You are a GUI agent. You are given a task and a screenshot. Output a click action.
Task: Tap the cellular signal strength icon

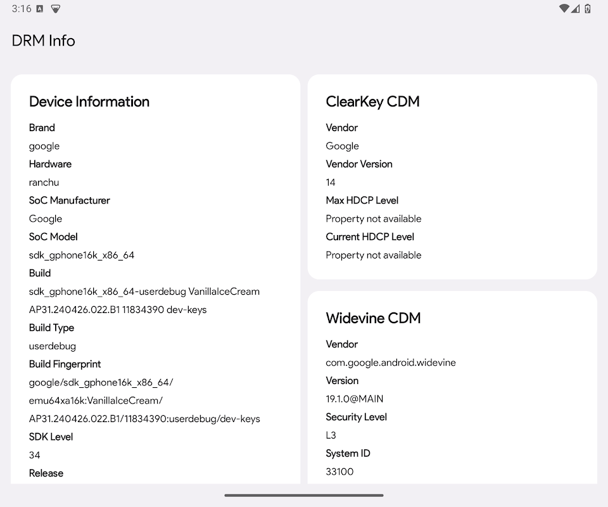coord(575,9)
